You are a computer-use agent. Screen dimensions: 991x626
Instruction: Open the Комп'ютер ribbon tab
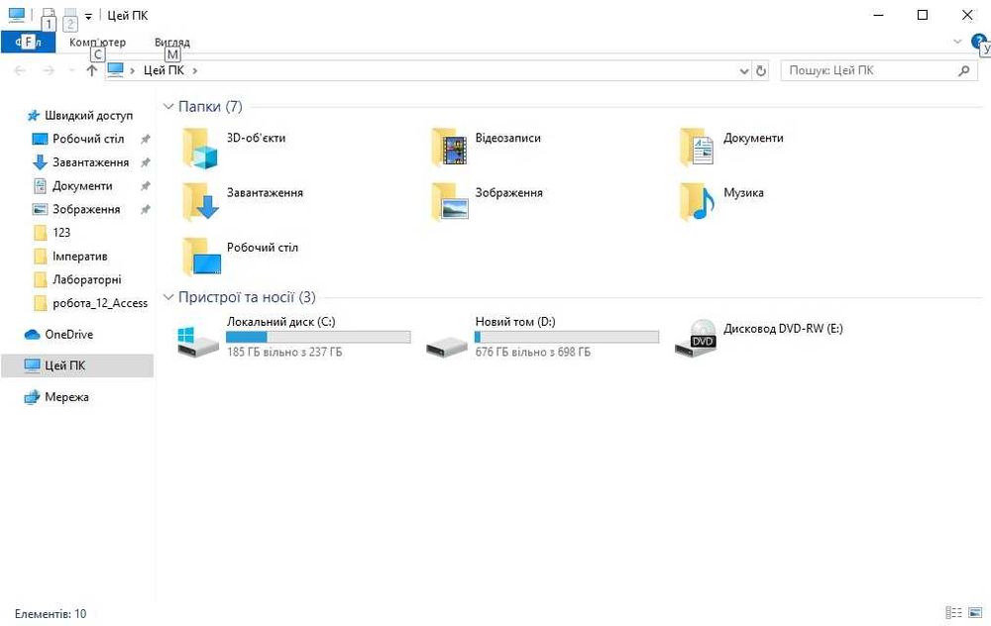coord(97,43)
